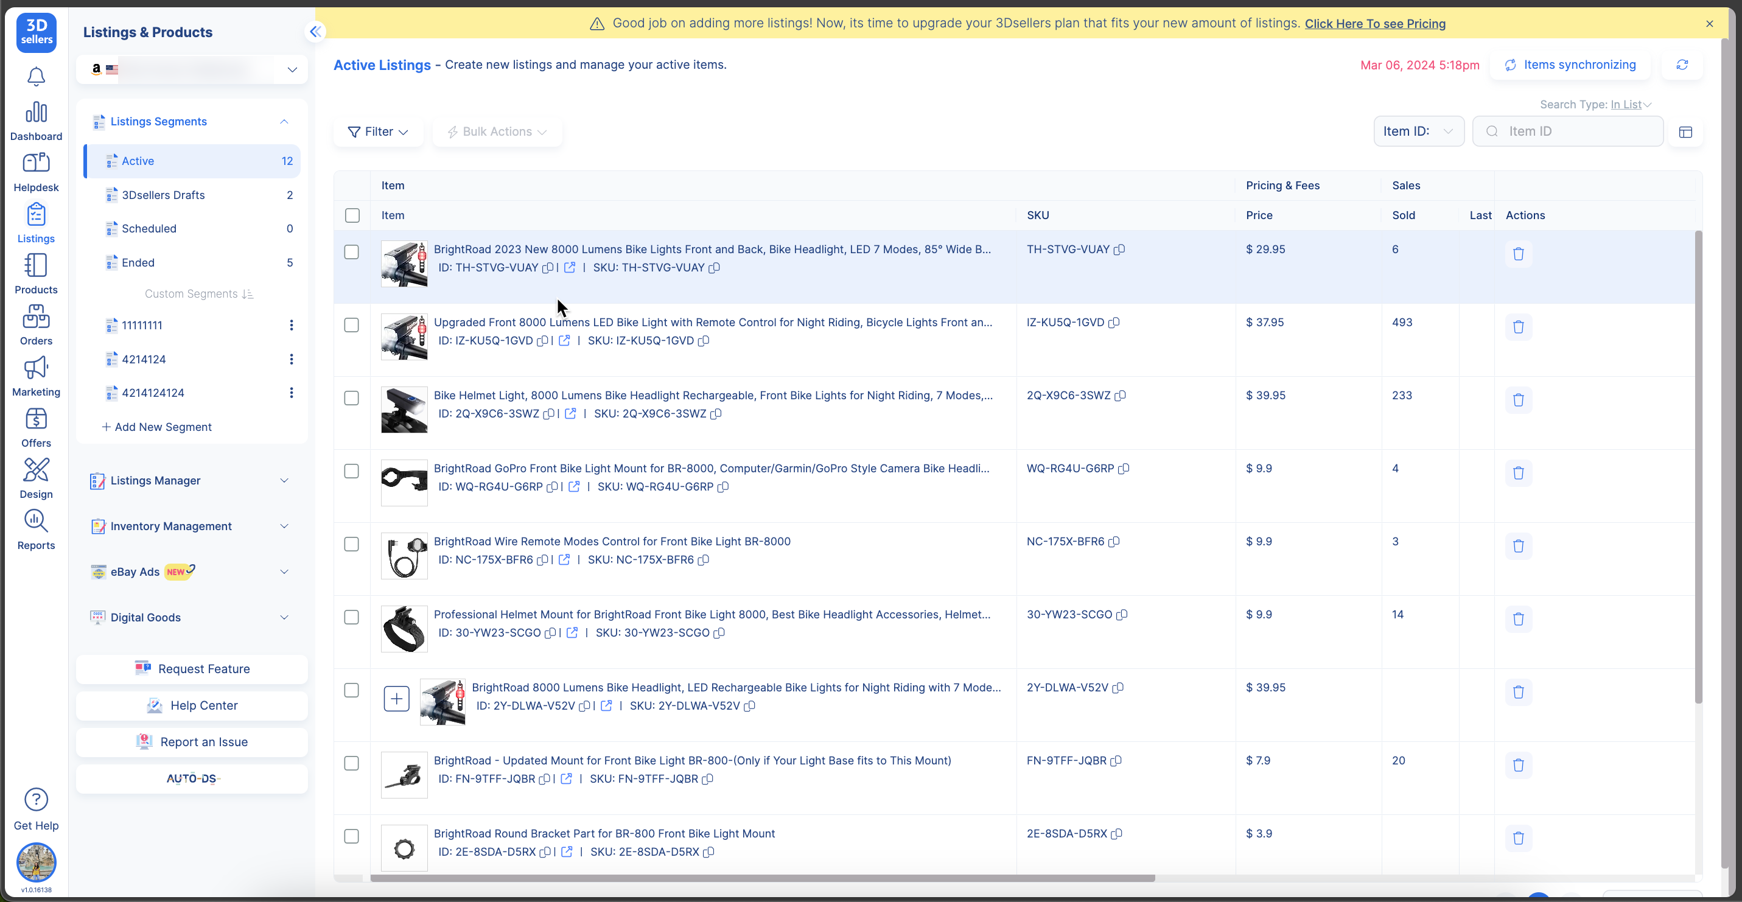This screenshot has width=1742, height=902.
Task: Sort custom segments icon
Action: (x=248, y=294)
